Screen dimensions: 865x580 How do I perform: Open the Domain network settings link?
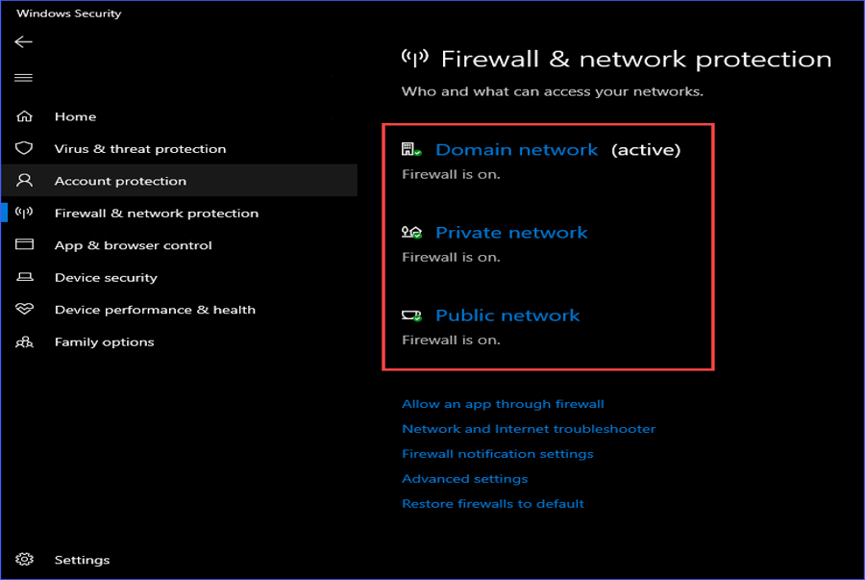coord(516,149)
